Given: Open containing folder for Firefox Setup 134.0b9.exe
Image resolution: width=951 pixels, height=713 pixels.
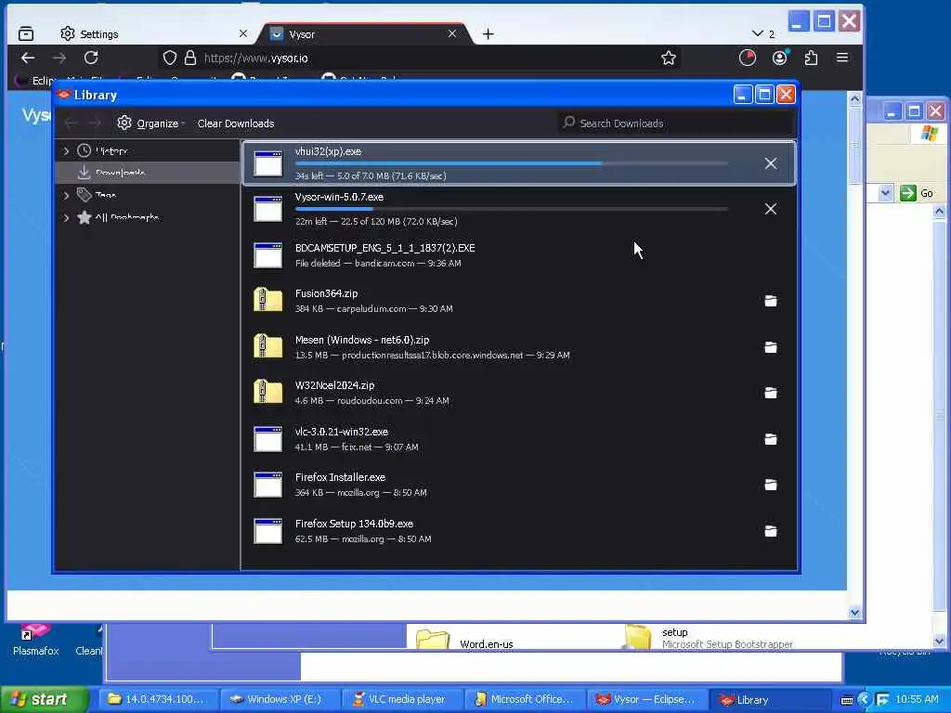Looking at the screenshot, I should (770, 531).
